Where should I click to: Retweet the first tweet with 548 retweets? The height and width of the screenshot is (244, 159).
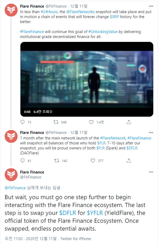56,122
